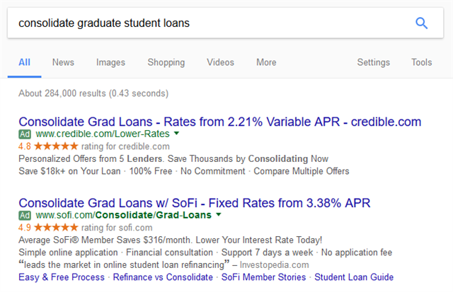
Task: Click the blue search magnifier icon
Action: pos(422,23)
